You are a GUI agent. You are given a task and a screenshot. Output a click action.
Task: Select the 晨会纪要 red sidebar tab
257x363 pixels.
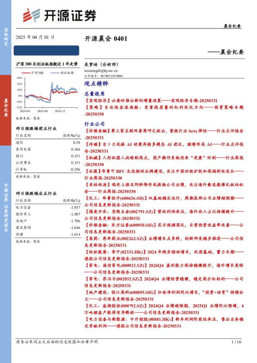tap(6, 110)
